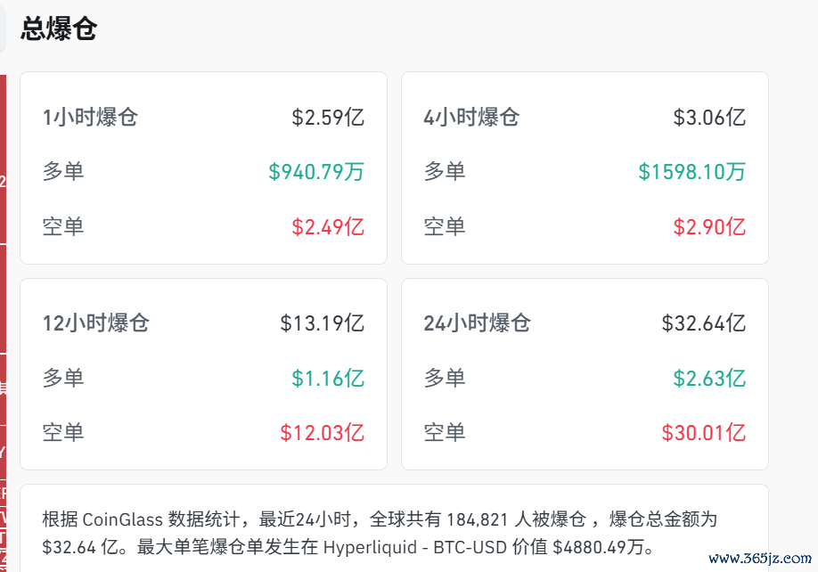Click the red sidebar strip at left

pos(3,323)
